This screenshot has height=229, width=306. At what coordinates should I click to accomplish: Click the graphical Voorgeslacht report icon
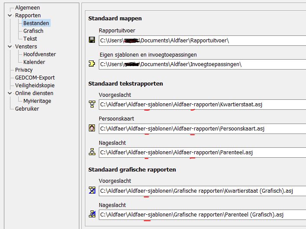click(x=92, y=190)
